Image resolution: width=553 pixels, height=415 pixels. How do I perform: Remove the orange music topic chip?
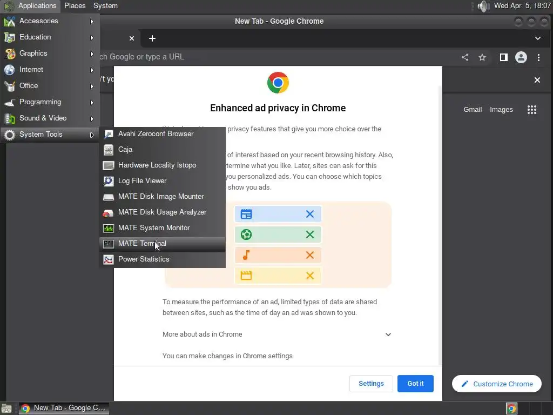pyautogui.click(x=309, y=255)
